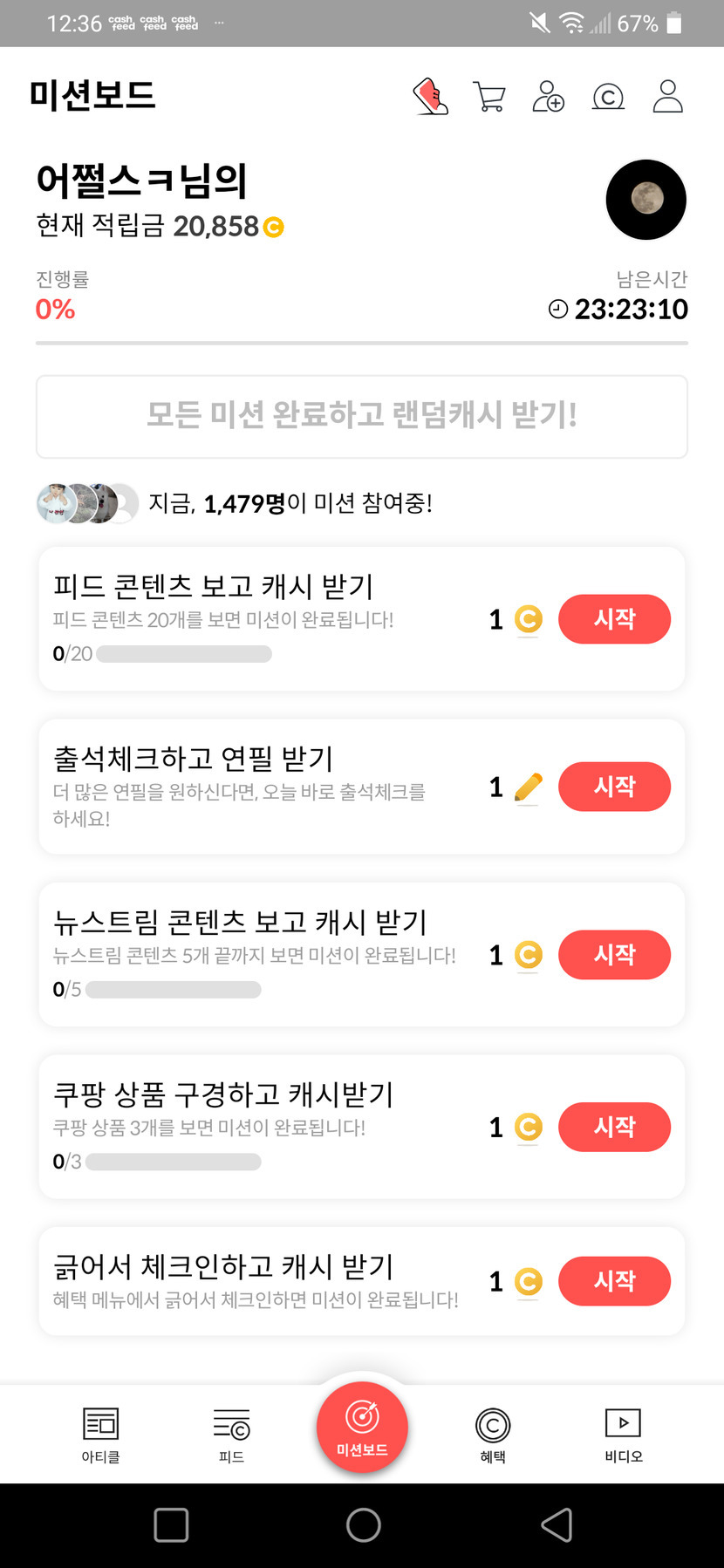Switch to the 아티클 tab
The height and width of the screenshot is (1568, 724).
[x=101, y=1435]
